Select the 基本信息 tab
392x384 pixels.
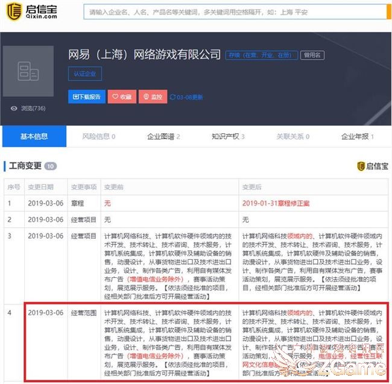34,136
